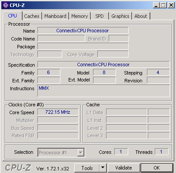The image size is (176, 173).
Task: Click the Clocks (Core #0) group label
Action: pyautogui.click(x=26, y=105)
